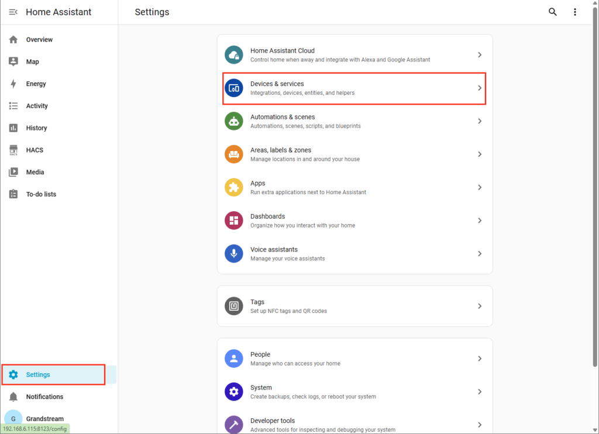The width and height of the screenshot is (599, 434).
Task: Click the Developer tools hammer icon
Action: [x=234, y=425]
